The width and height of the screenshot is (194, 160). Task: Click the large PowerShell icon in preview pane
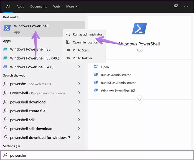(139, 29)
